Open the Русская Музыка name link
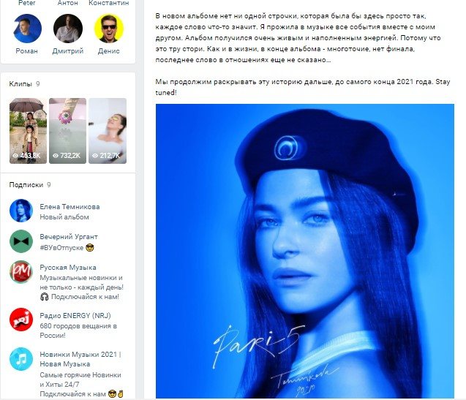The height and width of the screenshot is (400, 466). [x=68, y=268]
